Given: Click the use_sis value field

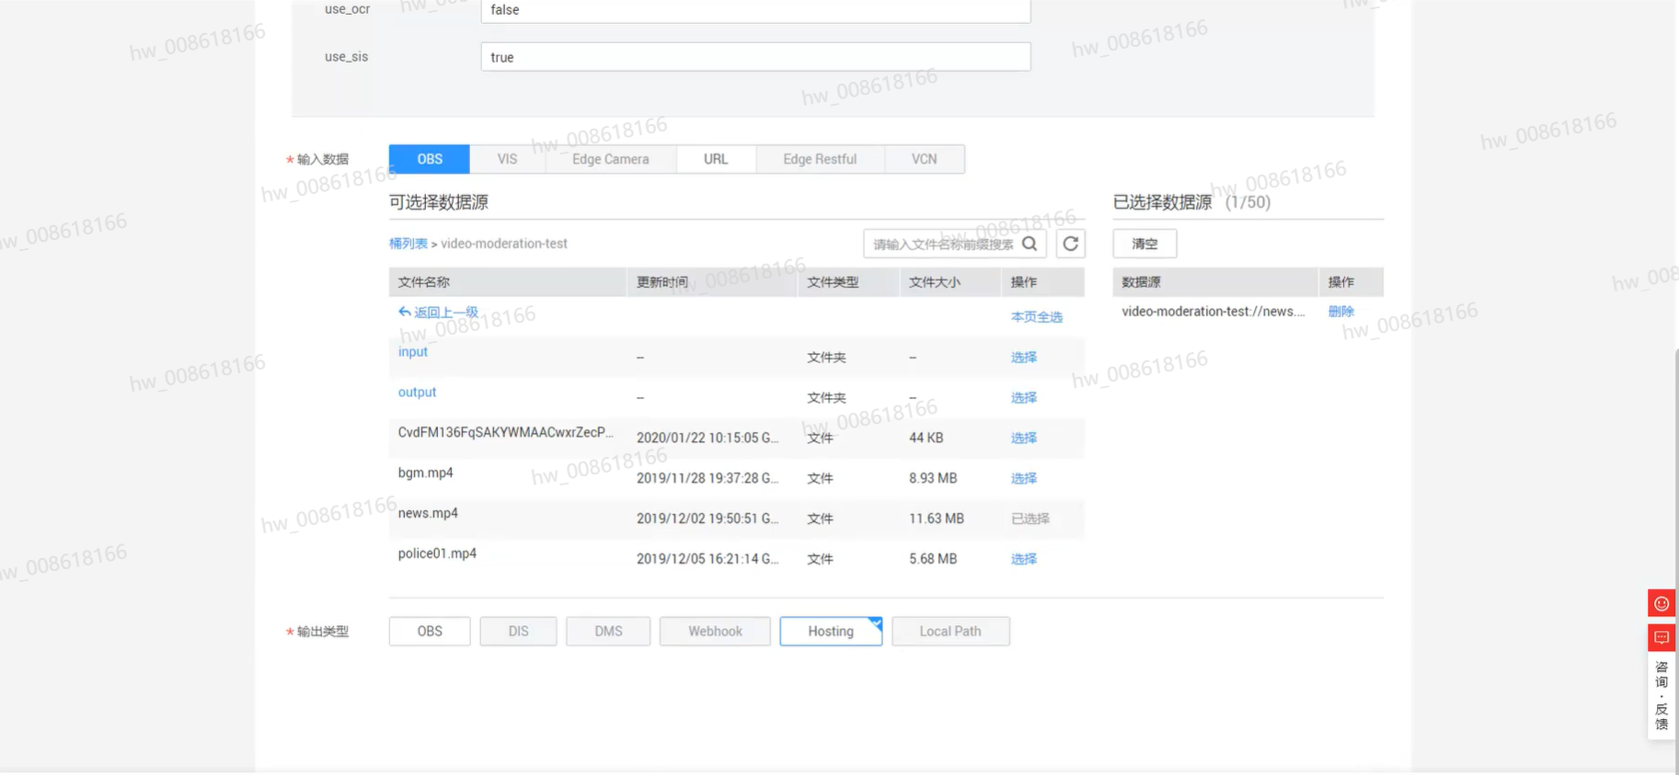Looking at the screenshot, I should tap(755, 57).
